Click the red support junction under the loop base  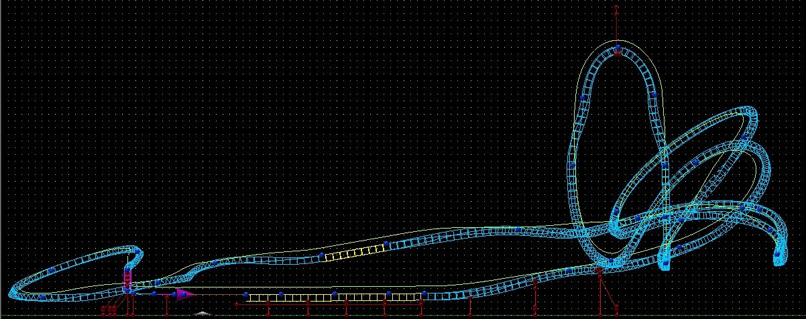point(599,271)
